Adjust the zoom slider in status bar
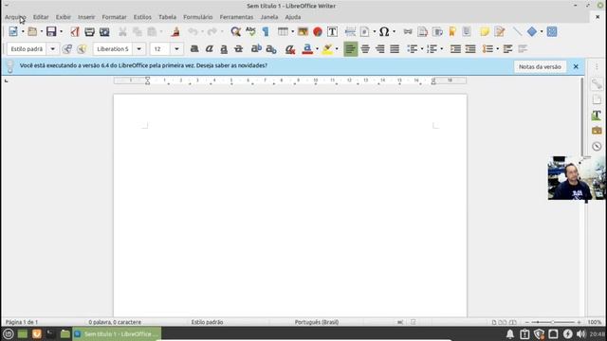Screen dimensions: 607x341 coord(552,322)
